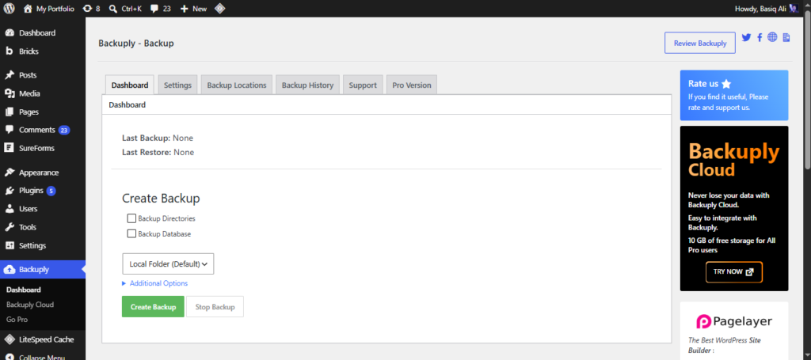Switch to the Settings tab
The image size is (811, 360).
tap(177, 85)
